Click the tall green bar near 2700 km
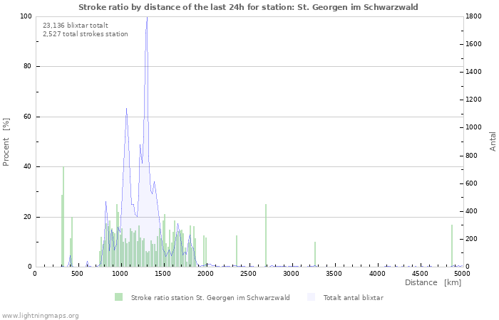The height and width of the screenshot is (320, 499). click(266, 235)
